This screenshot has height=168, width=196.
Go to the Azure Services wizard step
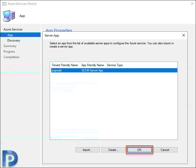tap(13, 29)
